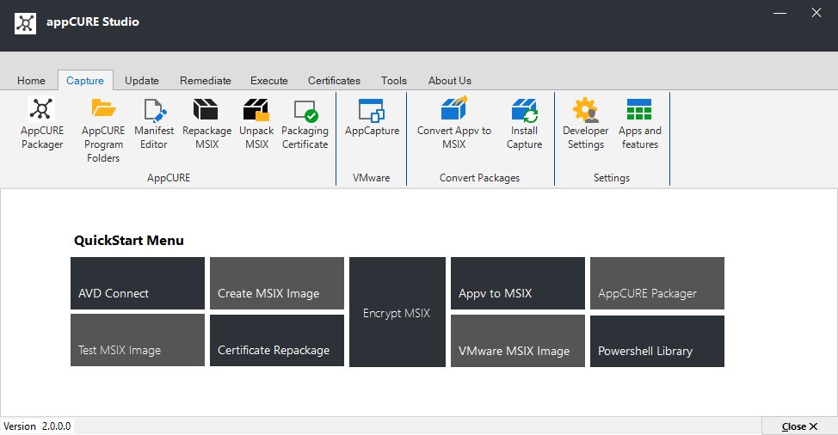Screen dimensions: 838x435
Task: Select the Unpack MSIX tool
Action: (256, 123)
